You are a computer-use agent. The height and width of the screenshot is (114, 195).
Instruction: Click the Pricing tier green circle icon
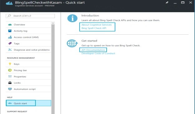(10, 70)
